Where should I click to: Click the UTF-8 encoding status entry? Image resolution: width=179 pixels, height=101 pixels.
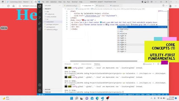[x=138, y=95]
